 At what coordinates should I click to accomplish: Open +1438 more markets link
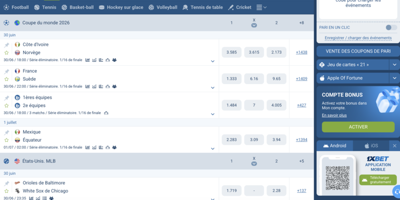tap(302, 52)
